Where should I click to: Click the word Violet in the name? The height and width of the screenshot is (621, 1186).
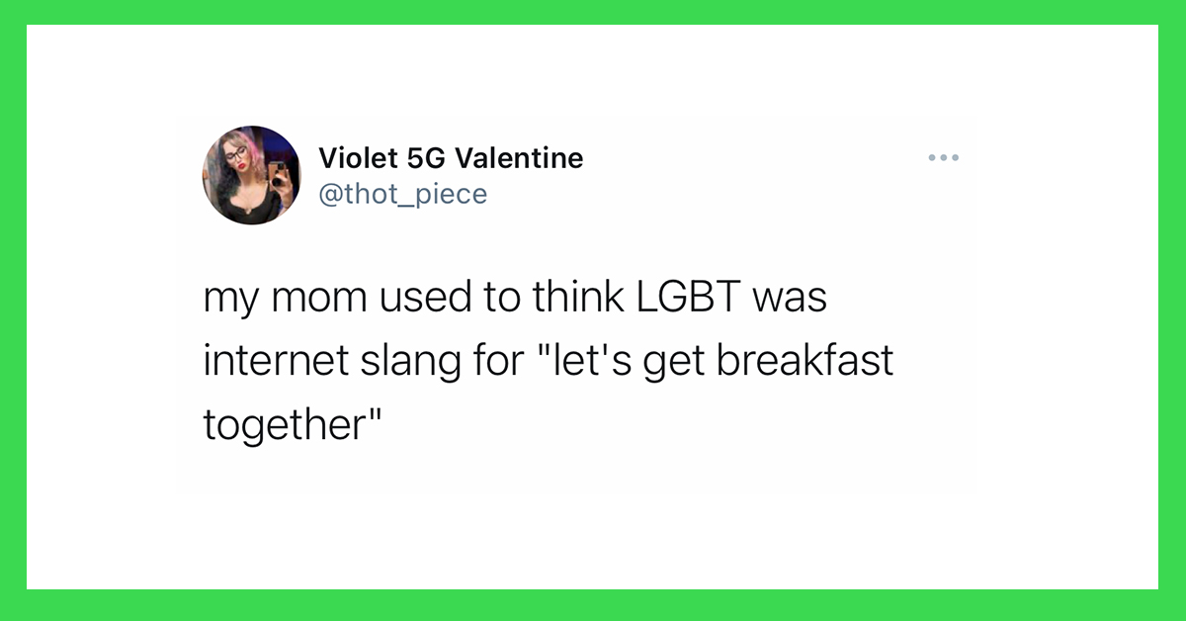[x=356, y=157]
